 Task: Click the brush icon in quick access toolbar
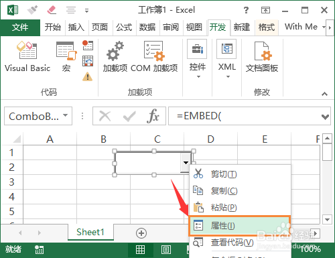(x=33, y=10)
